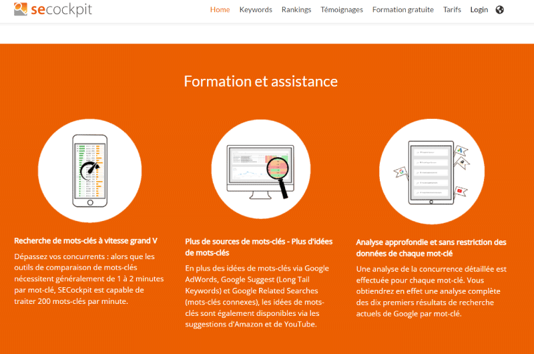The image size is (534, 354).
Task: Click the Login link
Action: pyautogui.click(x=479, y=10)
